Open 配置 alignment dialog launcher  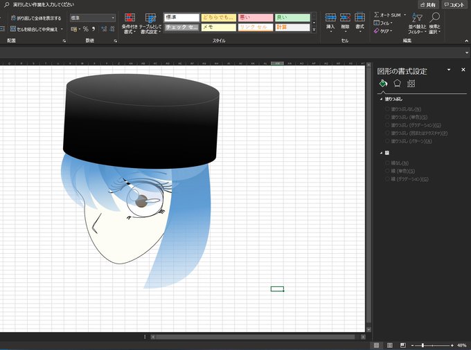tap(64, 41)
